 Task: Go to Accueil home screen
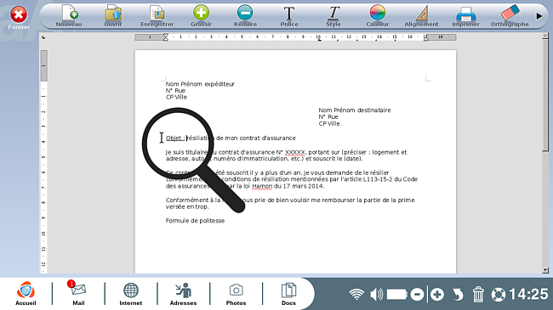pyautogui.click(x=26, y=294)
